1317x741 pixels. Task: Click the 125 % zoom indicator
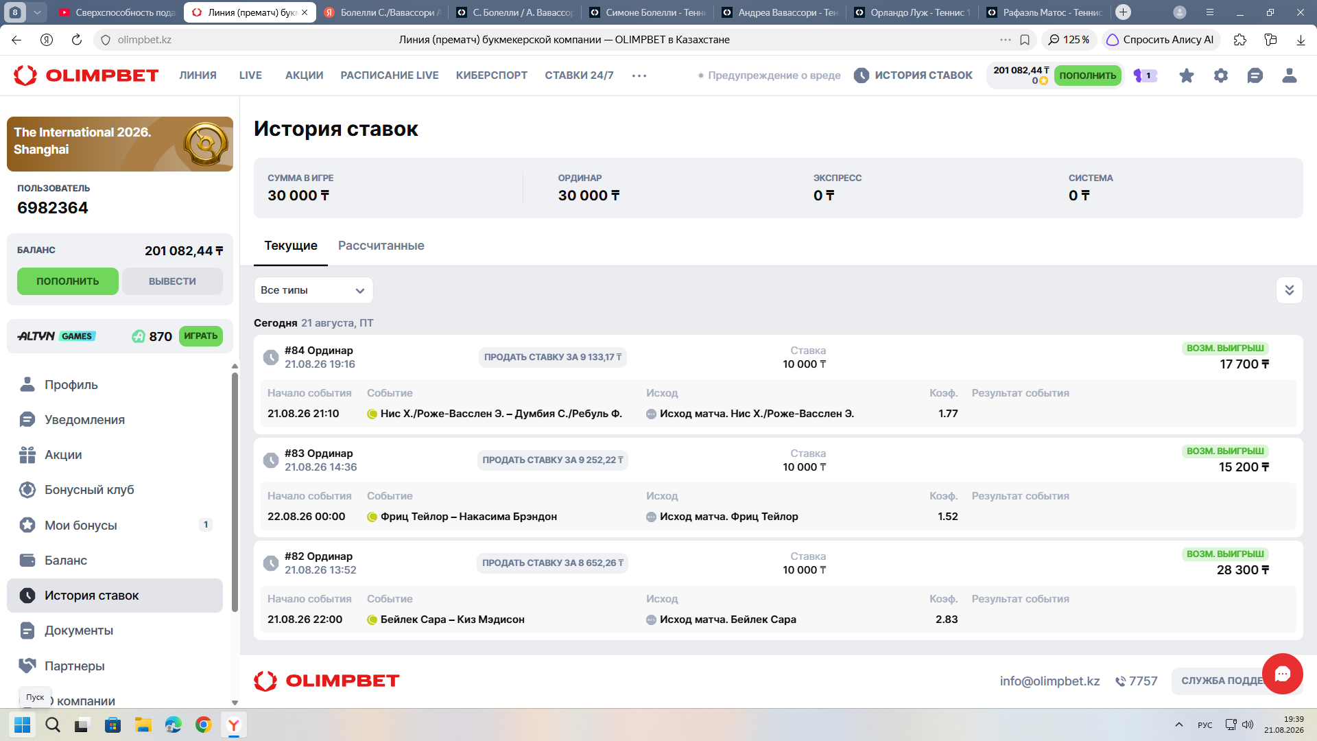click(1069, 40)
